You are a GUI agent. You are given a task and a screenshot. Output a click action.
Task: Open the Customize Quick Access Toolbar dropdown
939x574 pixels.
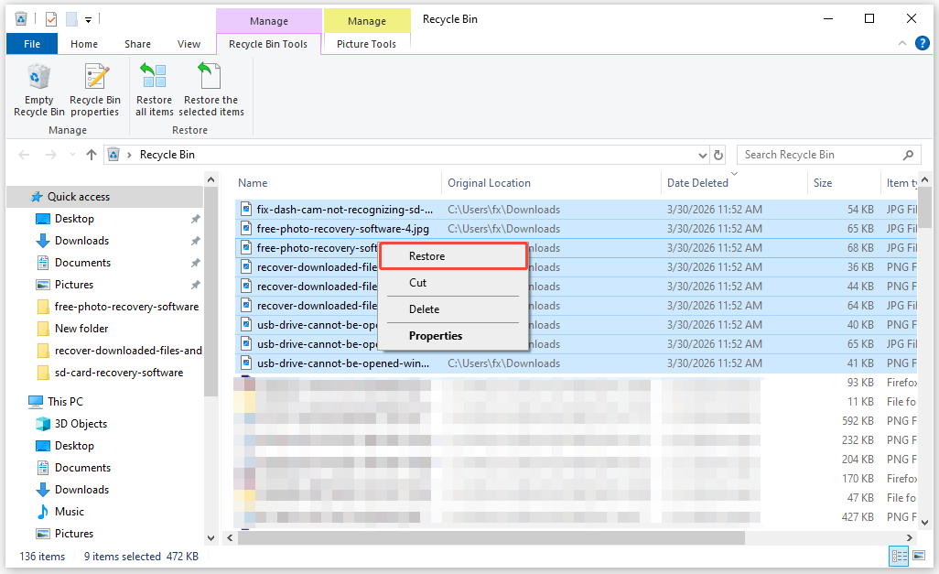[x=88, y=20]
